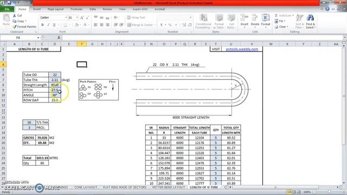Align text to the left

(x=95, y=25)
